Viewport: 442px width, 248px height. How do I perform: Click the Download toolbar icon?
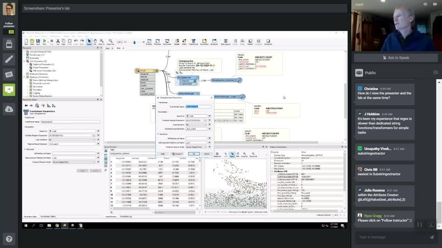coord(268,41)
